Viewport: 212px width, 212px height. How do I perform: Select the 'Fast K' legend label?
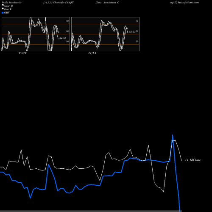(8, 9)
